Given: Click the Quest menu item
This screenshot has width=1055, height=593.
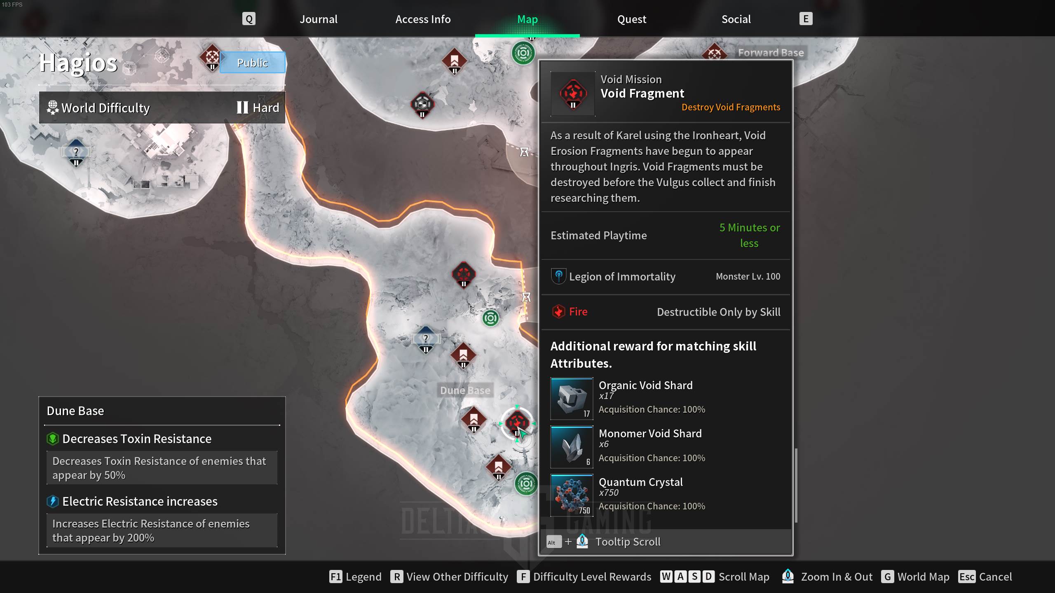Looking at the screenshot, I should (x=632, y=19).
